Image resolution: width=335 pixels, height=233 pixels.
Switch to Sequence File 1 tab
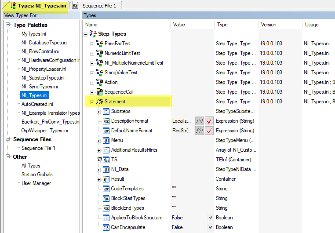[96, 5]
